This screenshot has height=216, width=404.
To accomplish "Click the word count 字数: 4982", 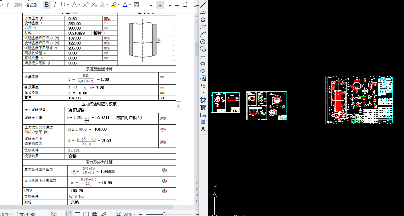I will 26,214.
